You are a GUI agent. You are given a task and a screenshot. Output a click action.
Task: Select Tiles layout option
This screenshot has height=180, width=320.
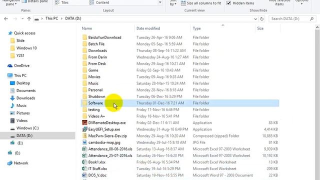[62, 2]
